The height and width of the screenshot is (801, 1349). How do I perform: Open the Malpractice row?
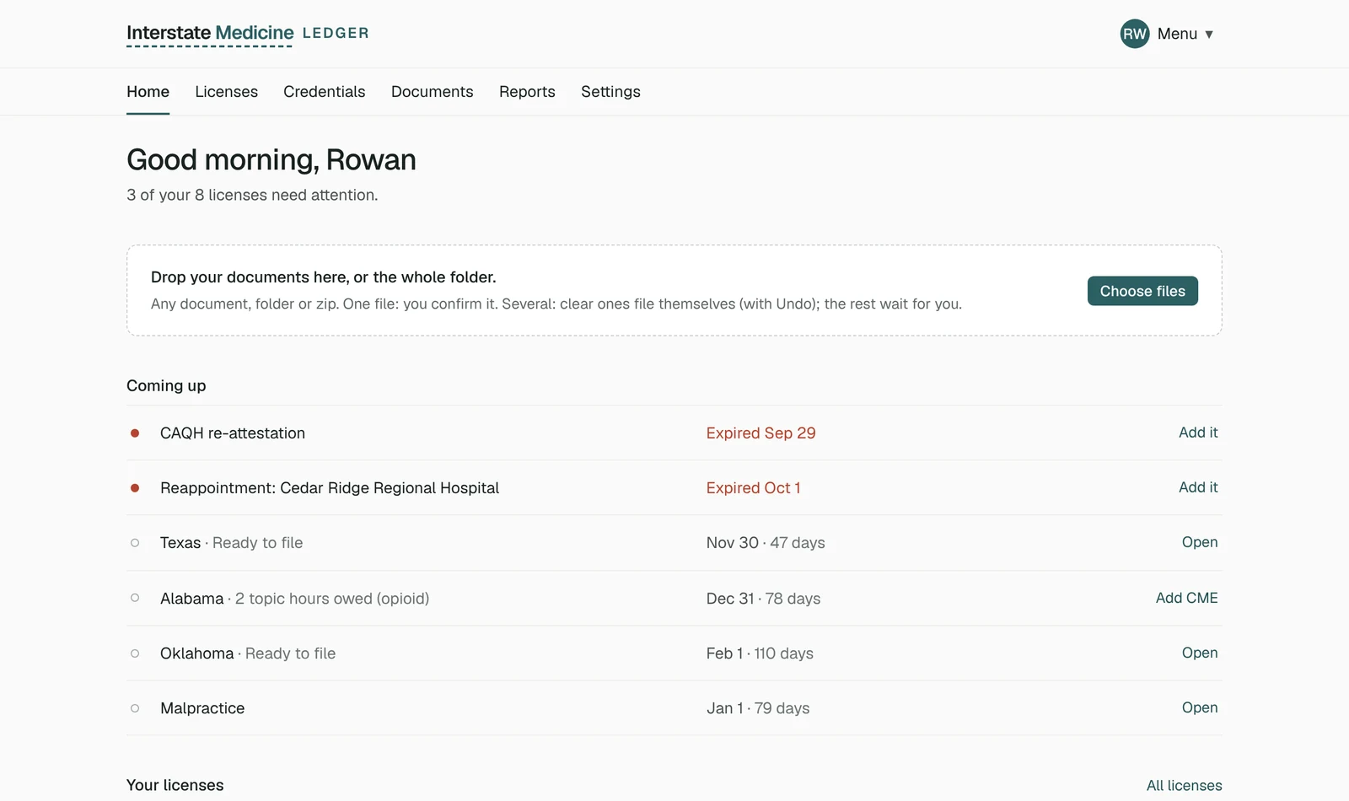[1200, 707]
